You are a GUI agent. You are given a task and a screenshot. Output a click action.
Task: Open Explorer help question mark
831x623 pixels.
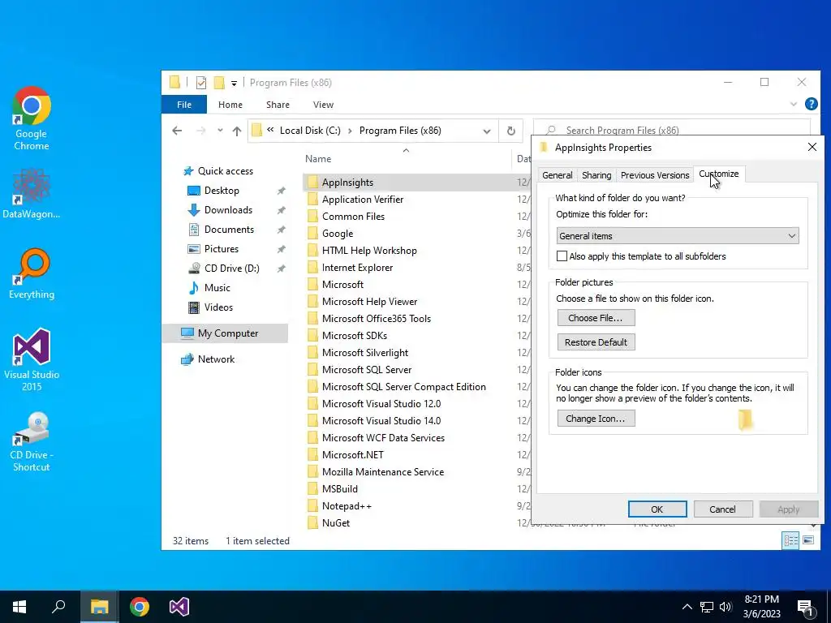point(811,104)
